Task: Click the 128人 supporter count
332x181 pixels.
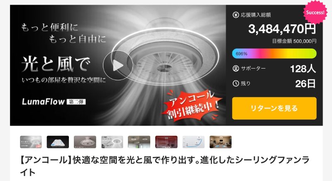Action: click(303, 69)
